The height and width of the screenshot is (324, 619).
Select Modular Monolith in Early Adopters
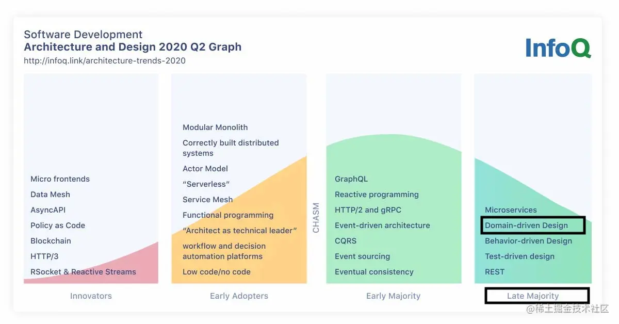coord(215,127)
